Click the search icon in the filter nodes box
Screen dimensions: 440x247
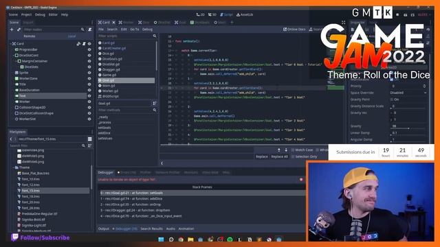[82, 30]
